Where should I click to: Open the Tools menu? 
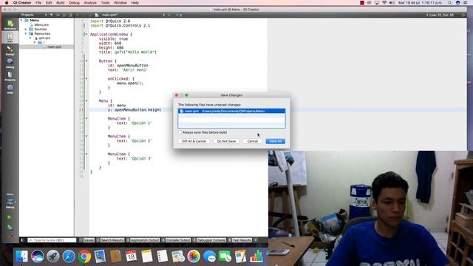tap(105, 3)
